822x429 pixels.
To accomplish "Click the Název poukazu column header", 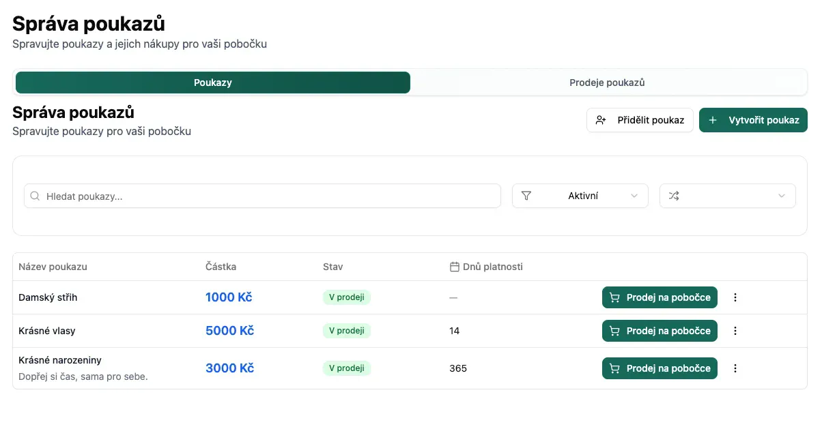I will click(x=53, y=267).
